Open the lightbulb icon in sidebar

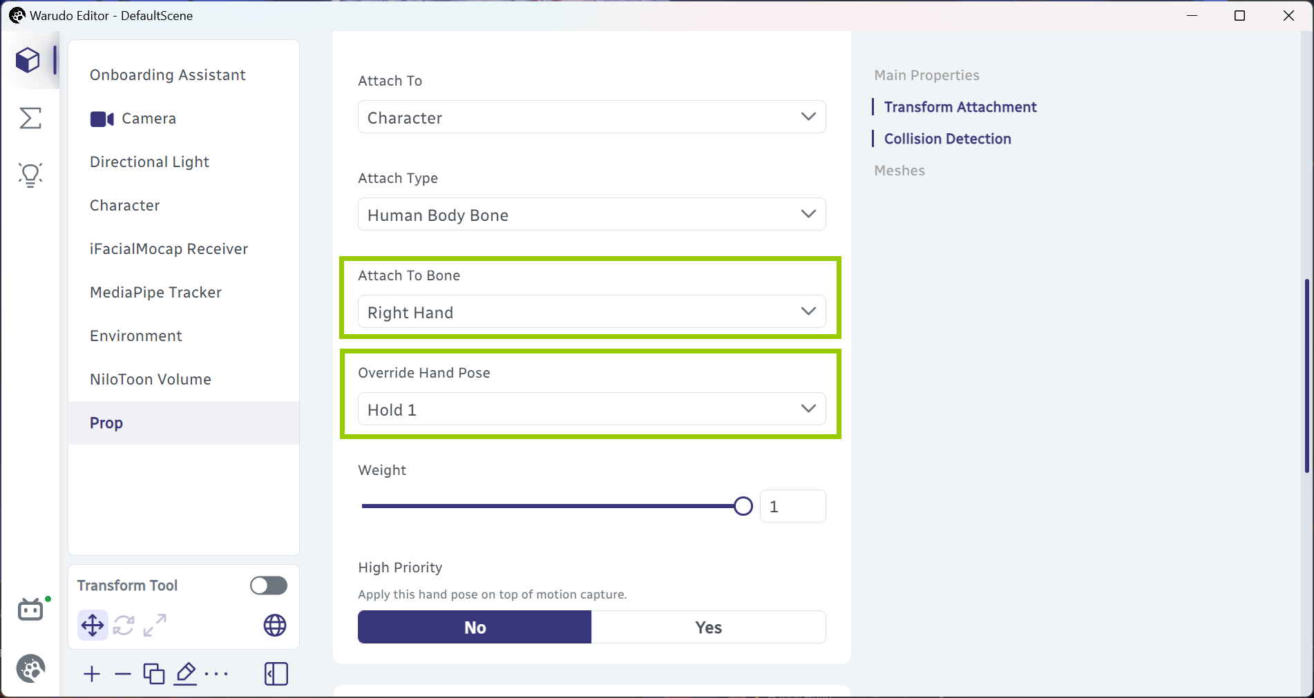click(x=30, y=175)
